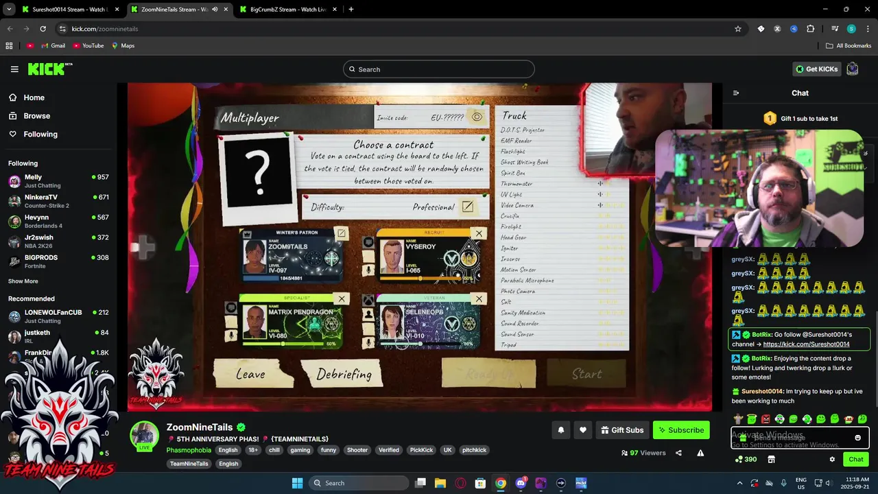Open the bookmarks bar apps grid

click(9, 46)
